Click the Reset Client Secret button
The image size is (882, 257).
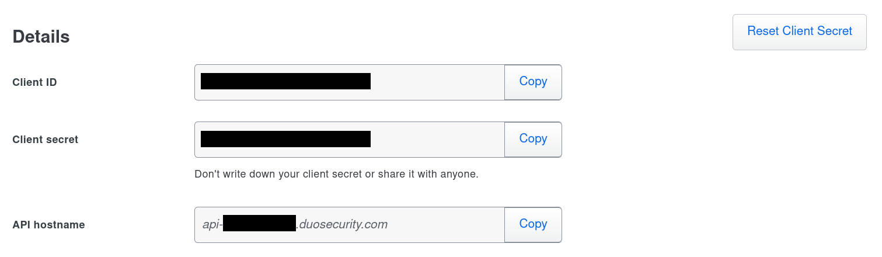click(x=799, y=32)
